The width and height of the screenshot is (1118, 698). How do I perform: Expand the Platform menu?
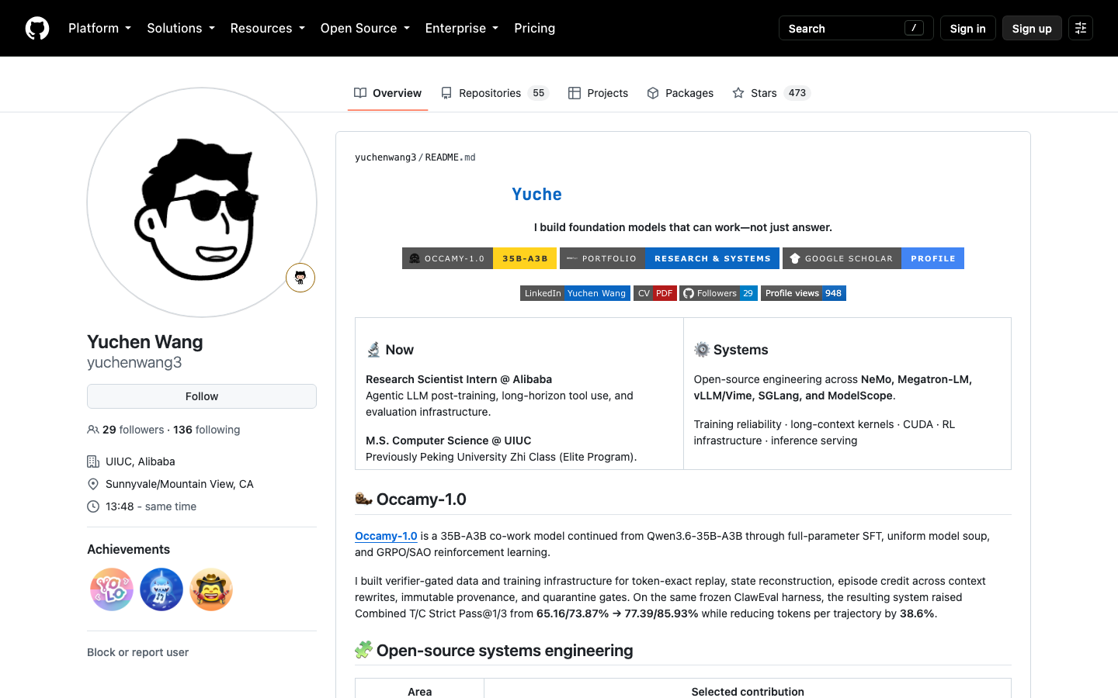[99, 28]
